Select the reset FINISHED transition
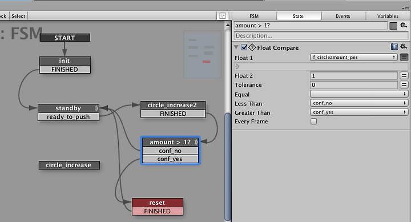The image size is (411, 222). (x=158, y=211)
